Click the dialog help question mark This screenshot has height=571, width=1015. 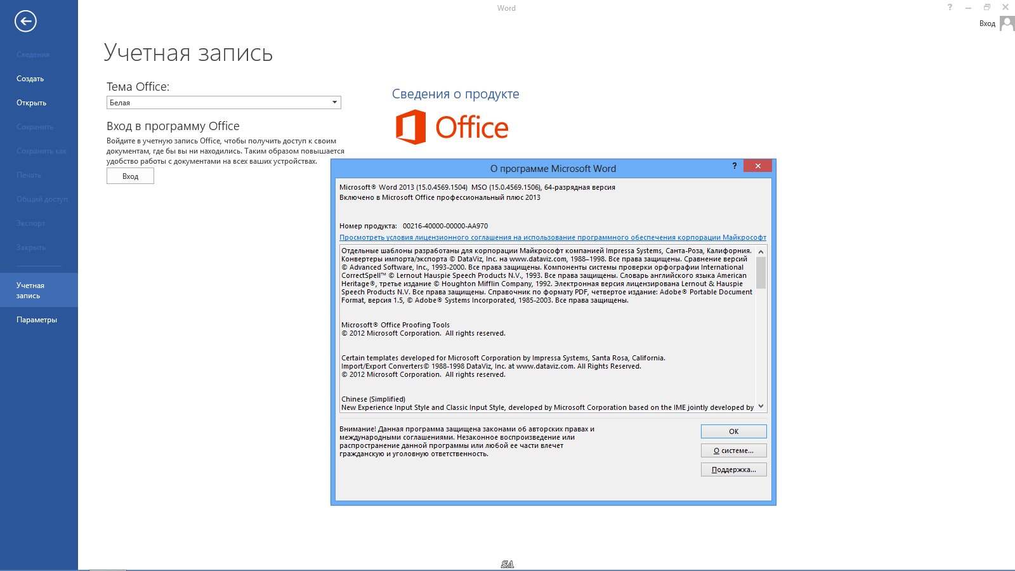735,166
